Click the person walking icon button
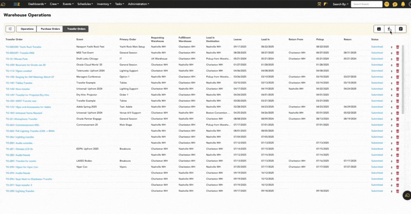The height and width of the screenshot is (214, 411). pos(389,29)
